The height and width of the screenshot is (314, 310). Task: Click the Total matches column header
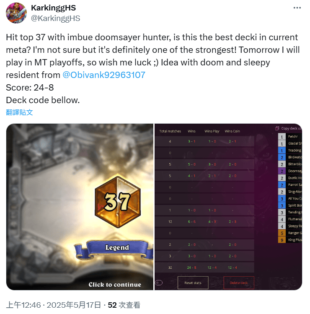(170, 131)
